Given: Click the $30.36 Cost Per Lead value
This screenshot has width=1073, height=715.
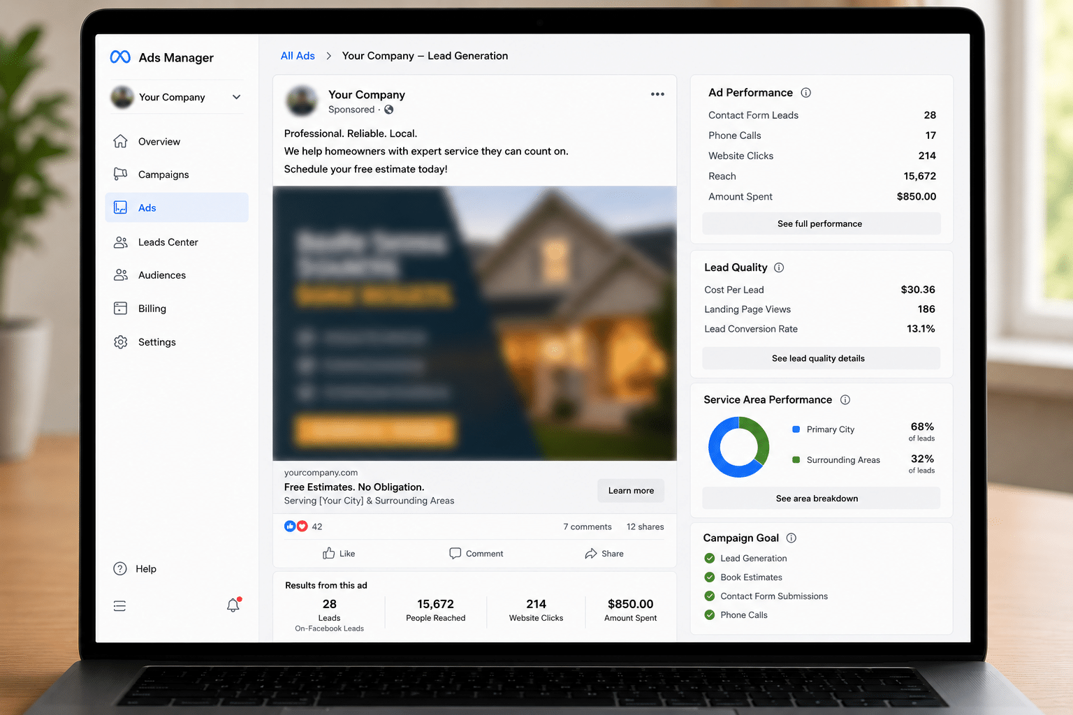Looking at the screenshot, I should coord(918,290).
